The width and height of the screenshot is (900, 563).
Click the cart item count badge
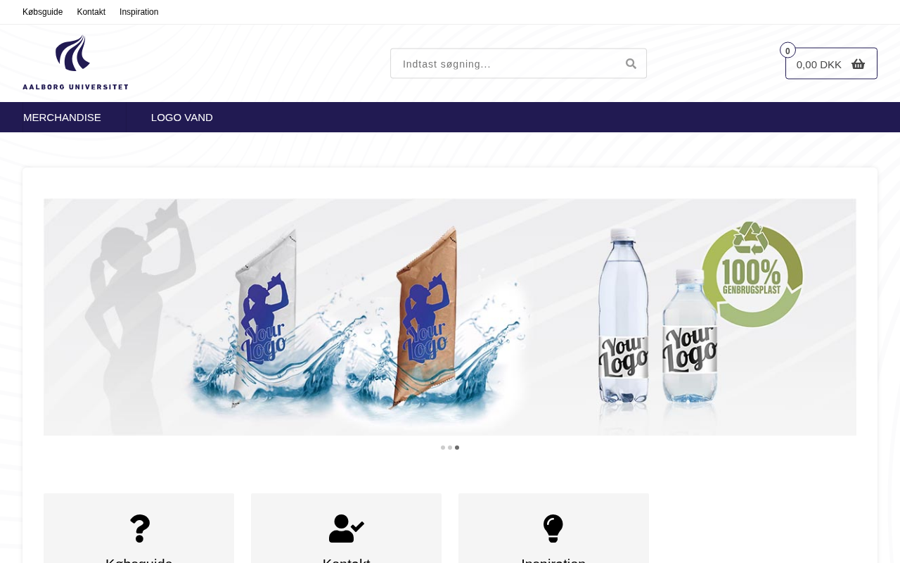pos(787,51)
